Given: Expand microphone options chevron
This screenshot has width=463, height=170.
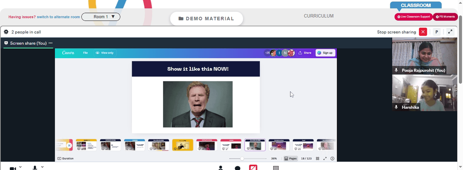Looking at the screenshot, I should tap(42, 167).
